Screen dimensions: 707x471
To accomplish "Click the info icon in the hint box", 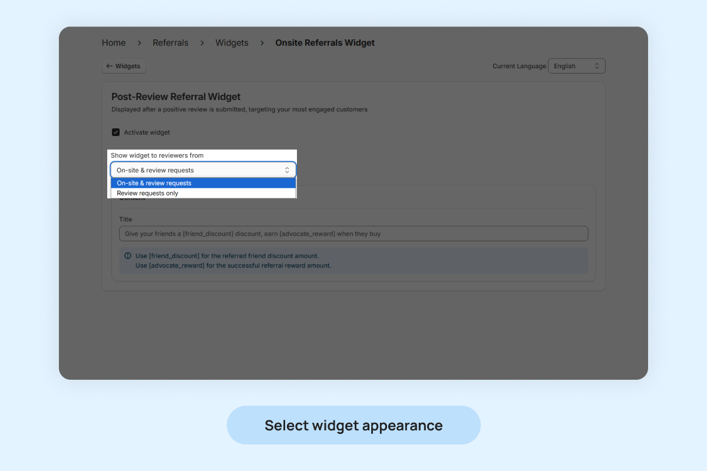I will pos(128,256).
